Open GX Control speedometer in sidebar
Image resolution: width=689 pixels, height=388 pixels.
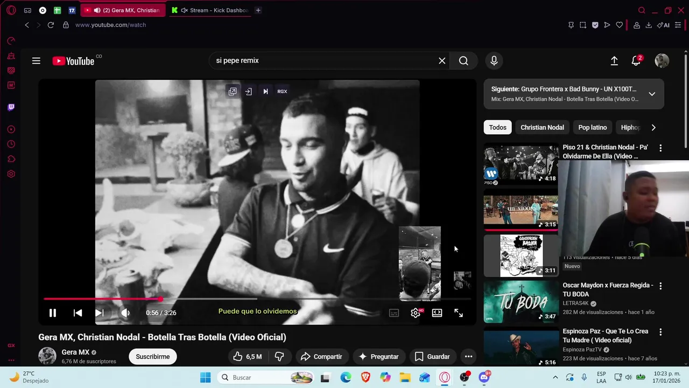[x=11, y=41]
